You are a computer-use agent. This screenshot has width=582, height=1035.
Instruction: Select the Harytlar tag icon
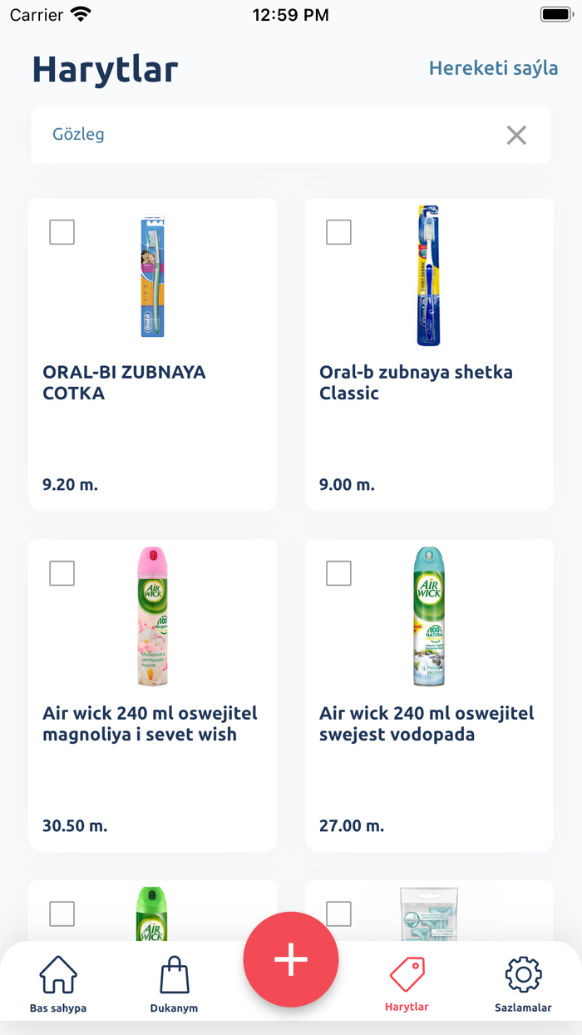[x=407, y=982]
